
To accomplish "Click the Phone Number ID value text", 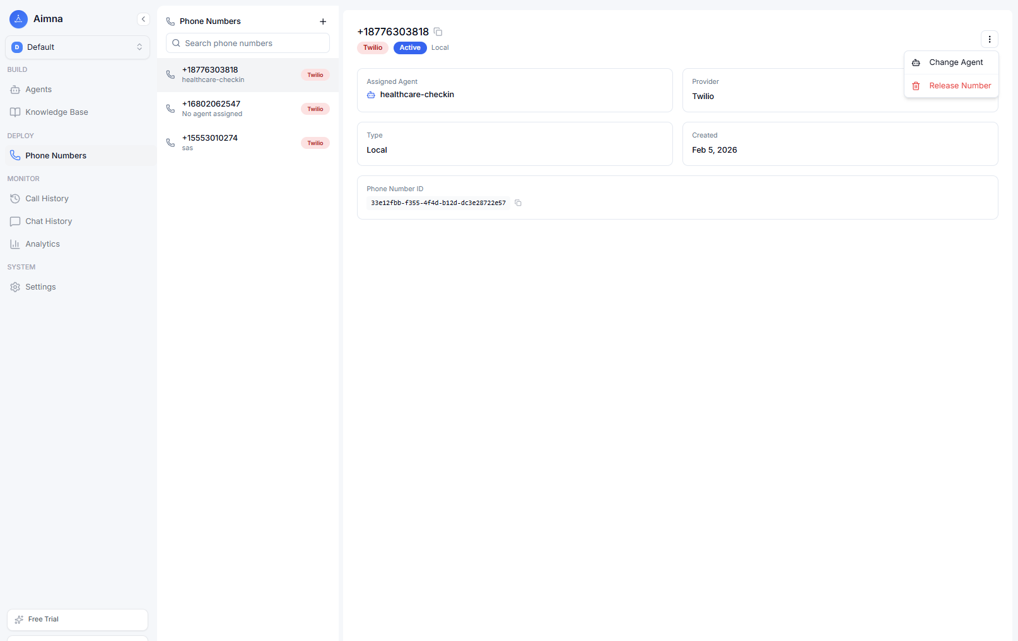I will point(438,203).
